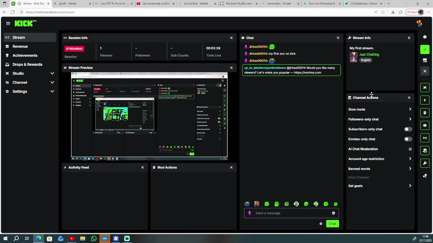The height and width of the screenshot is (243, 433).
Task: Toggle the Stream Preview widget icon in right toolbar
Action: (x=425, y=87)
